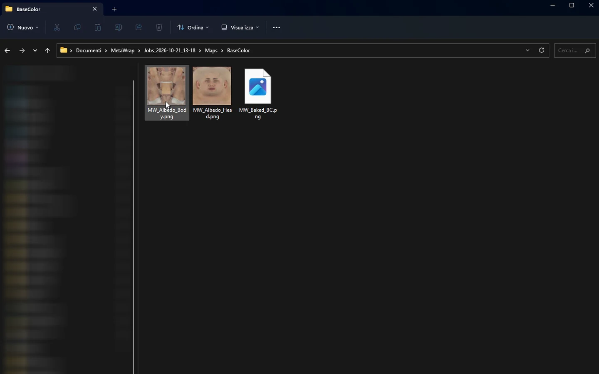Click the navigation pane scrollbar

click(x=134, y=226)
